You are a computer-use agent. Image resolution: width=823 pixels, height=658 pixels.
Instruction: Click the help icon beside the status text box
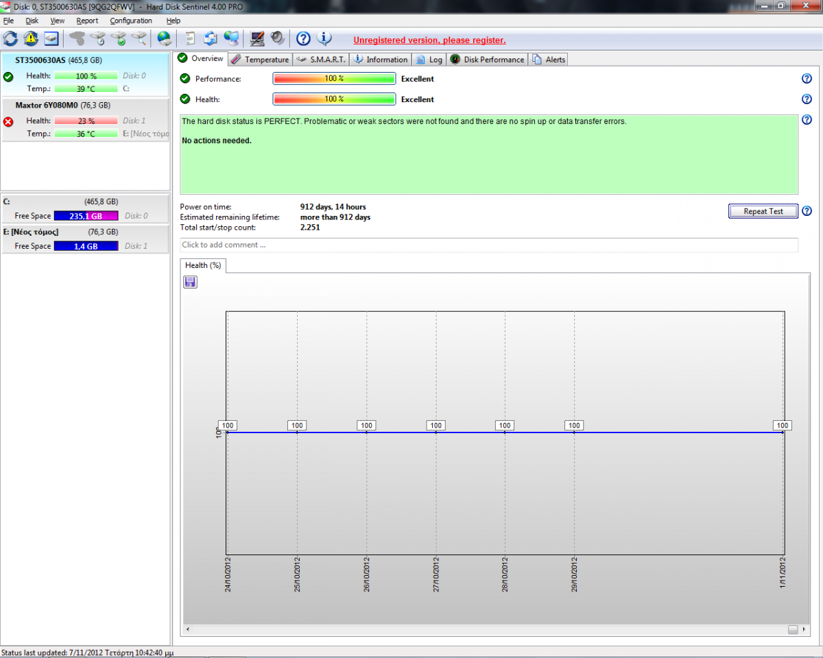click(807, 120)
